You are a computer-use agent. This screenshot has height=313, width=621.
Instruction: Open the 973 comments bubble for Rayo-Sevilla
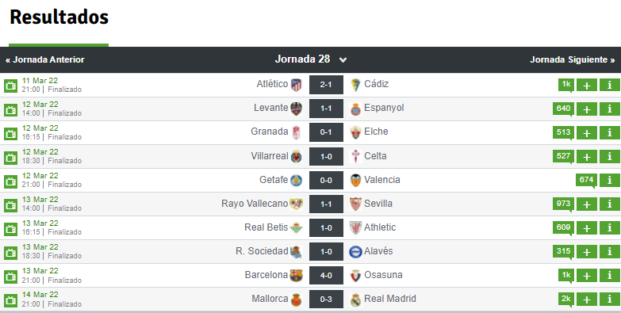(563, 204)
